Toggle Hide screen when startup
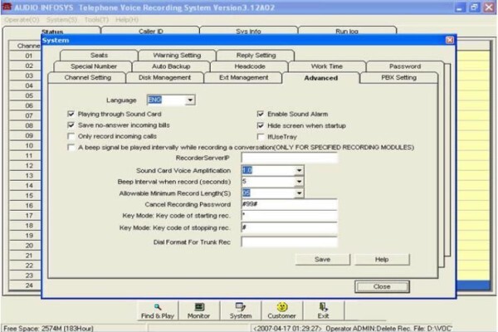The width and height of the screenshot is (498, 332). tap(261, 125)
